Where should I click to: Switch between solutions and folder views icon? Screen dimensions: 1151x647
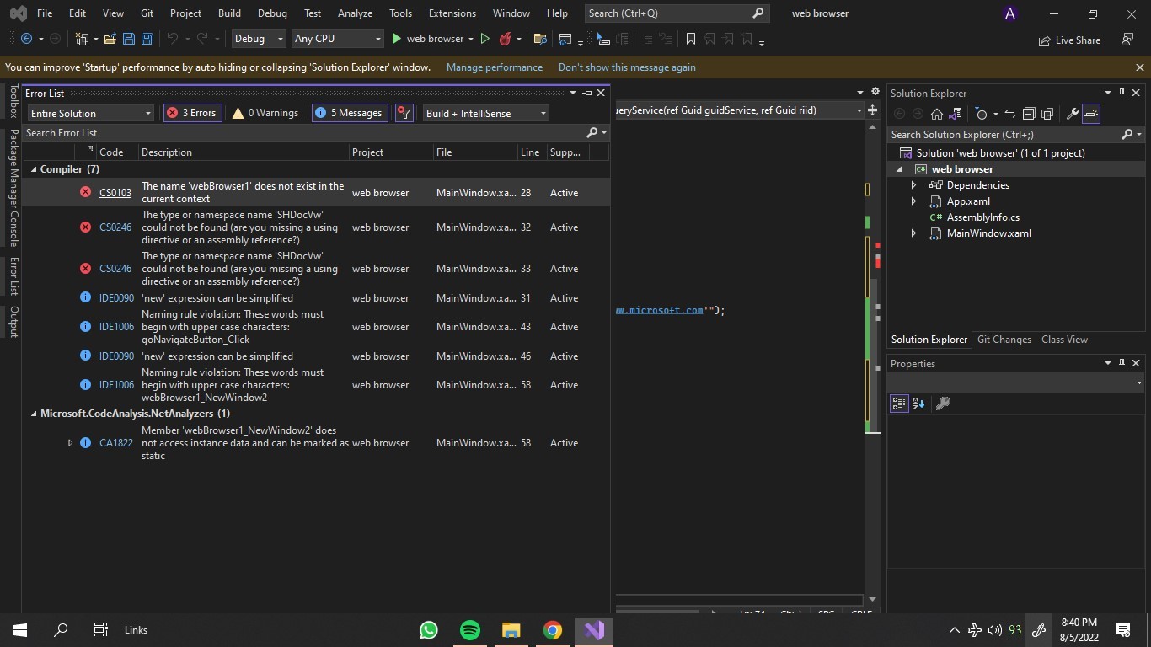click(x=956, y=114)
